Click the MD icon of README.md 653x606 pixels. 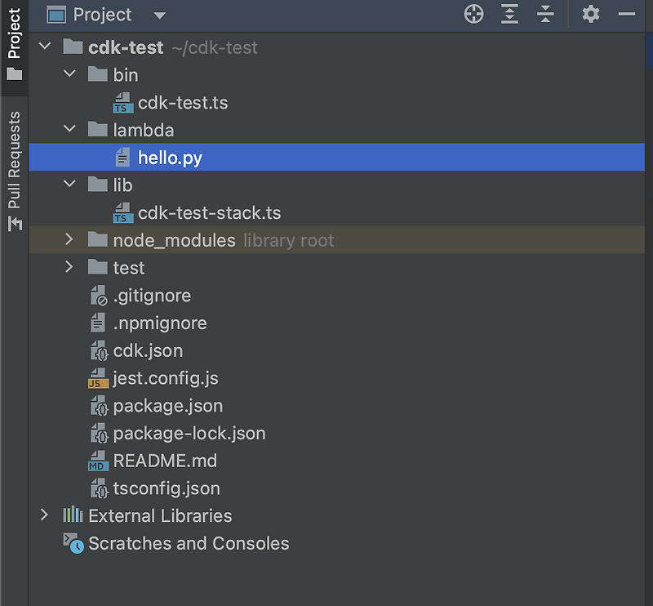coord(98,461)
